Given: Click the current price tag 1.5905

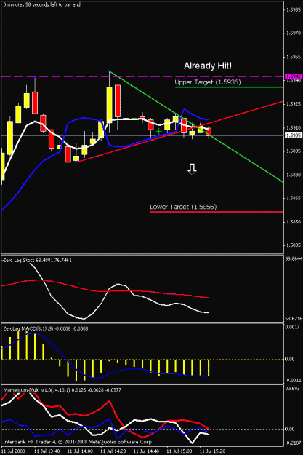Looking at the screenshot, I should pos(294,135).
